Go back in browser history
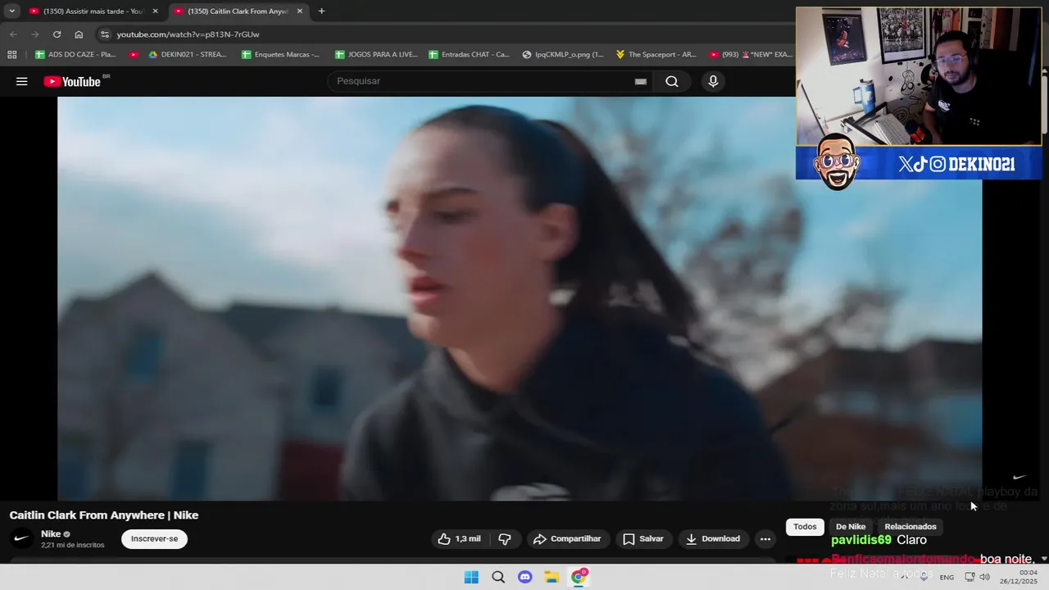The height and width of the screenshot is (590, 1049). (x=13, y=34)
